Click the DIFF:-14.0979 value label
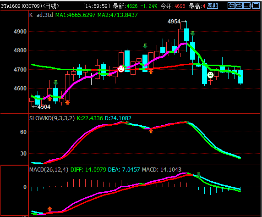Viewport: 262px width, 217px height. [x=88, y=170]
